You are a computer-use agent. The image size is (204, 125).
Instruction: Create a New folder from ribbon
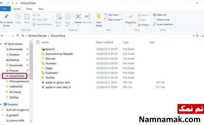point(99,20)
